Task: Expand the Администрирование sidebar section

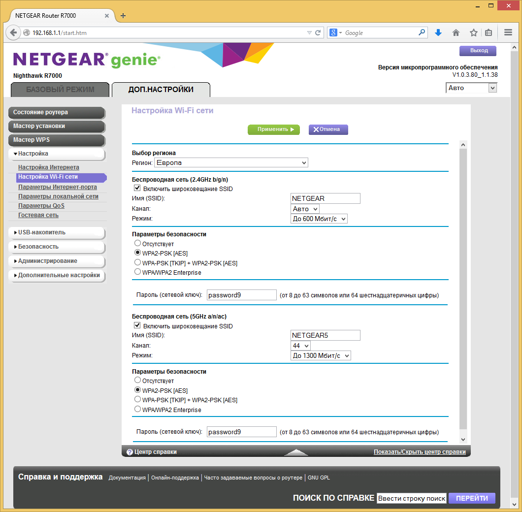Action: 57,261
